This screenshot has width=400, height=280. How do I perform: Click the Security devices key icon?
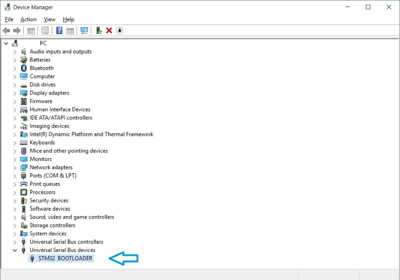(24, 201)
